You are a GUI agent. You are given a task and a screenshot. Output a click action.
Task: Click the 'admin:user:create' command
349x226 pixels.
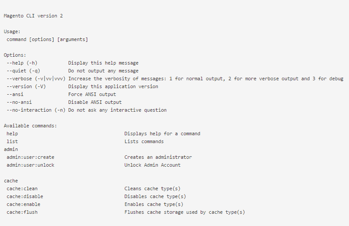31,158
